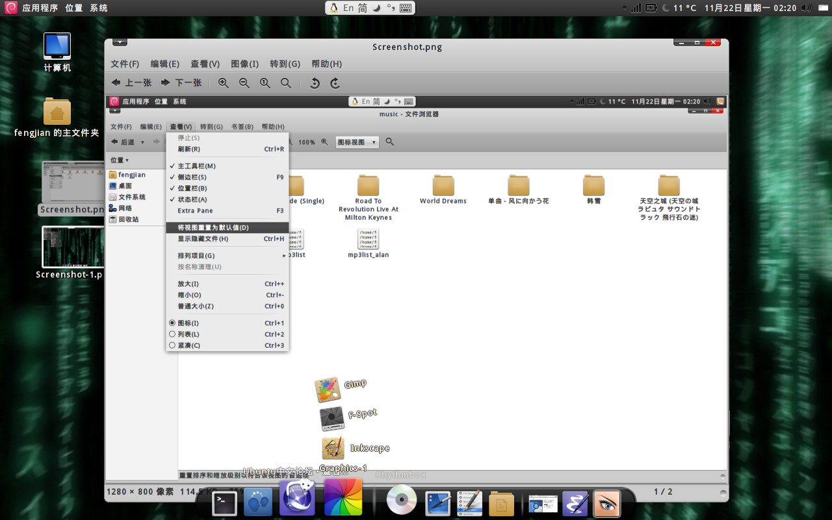Screen dimensions: 832x520
Task: Open 转到(G) menu in image viewer
Action: pos(285,64)
